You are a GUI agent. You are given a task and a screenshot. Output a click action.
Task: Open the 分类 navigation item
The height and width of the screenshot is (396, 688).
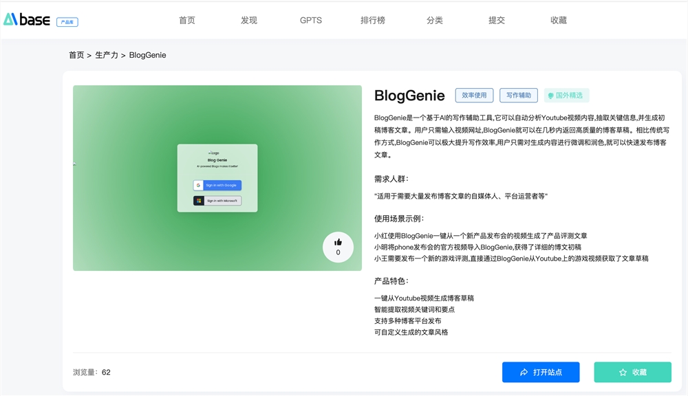coord(435,21)
